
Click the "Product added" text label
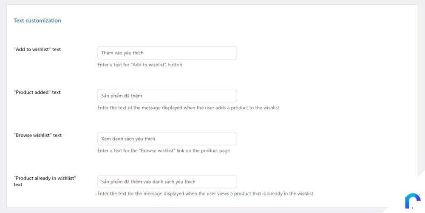tap(37, 92)
